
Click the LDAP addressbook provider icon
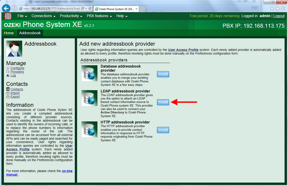(x=90, y=98)
